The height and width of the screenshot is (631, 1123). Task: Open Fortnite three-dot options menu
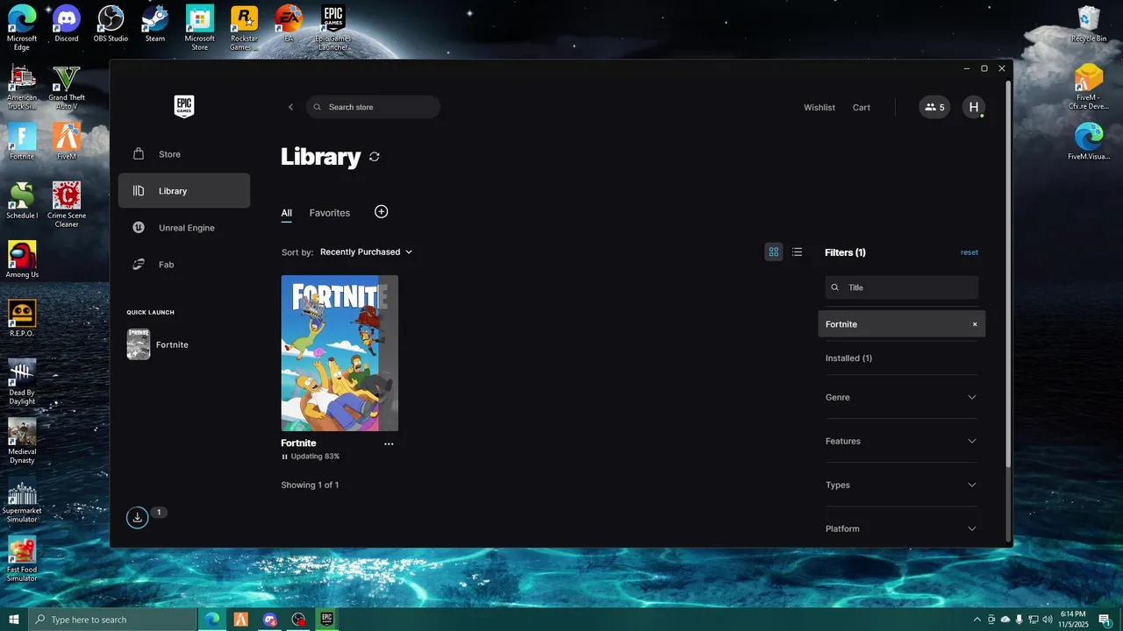click(x=389, y=443)
